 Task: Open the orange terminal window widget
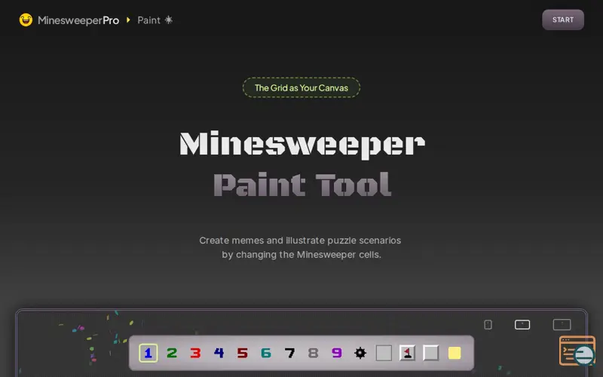[577, 351]
